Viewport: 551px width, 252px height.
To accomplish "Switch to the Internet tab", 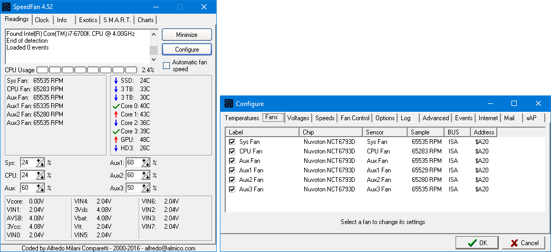I will [x=488, y=118].
